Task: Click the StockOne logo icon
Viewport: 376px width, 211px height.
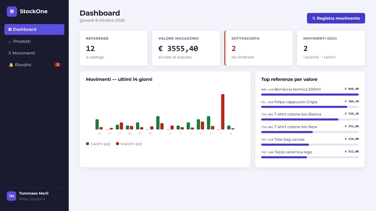Action: pyautogui.click(x=12, y=11)
